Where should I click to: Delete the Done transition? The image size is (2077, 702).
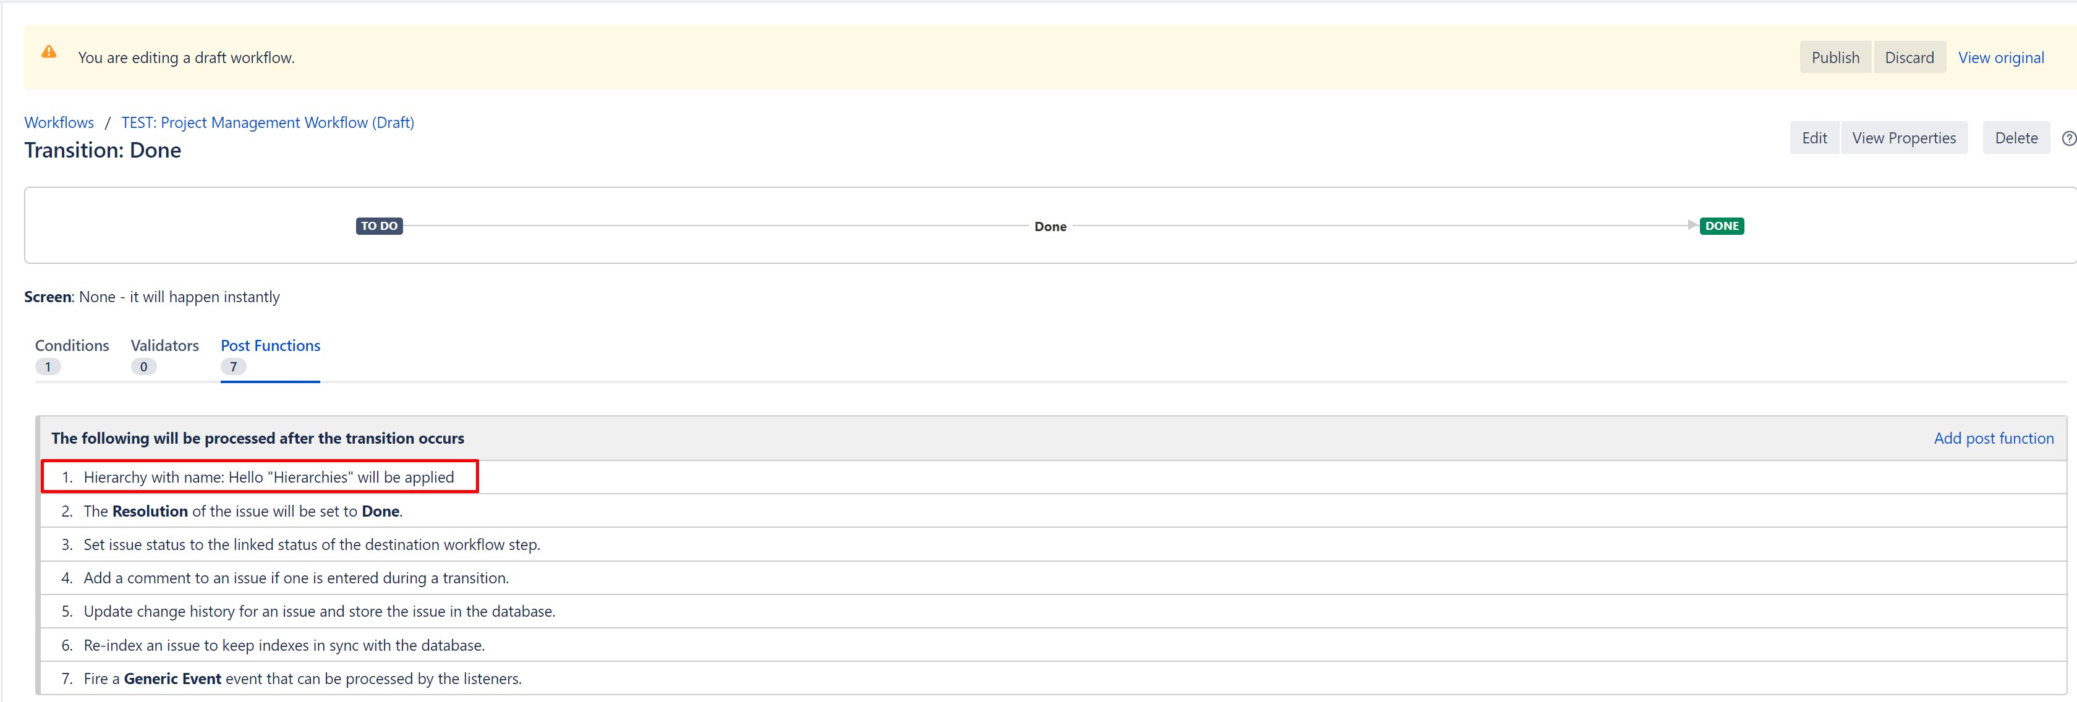pos(2016,138)
